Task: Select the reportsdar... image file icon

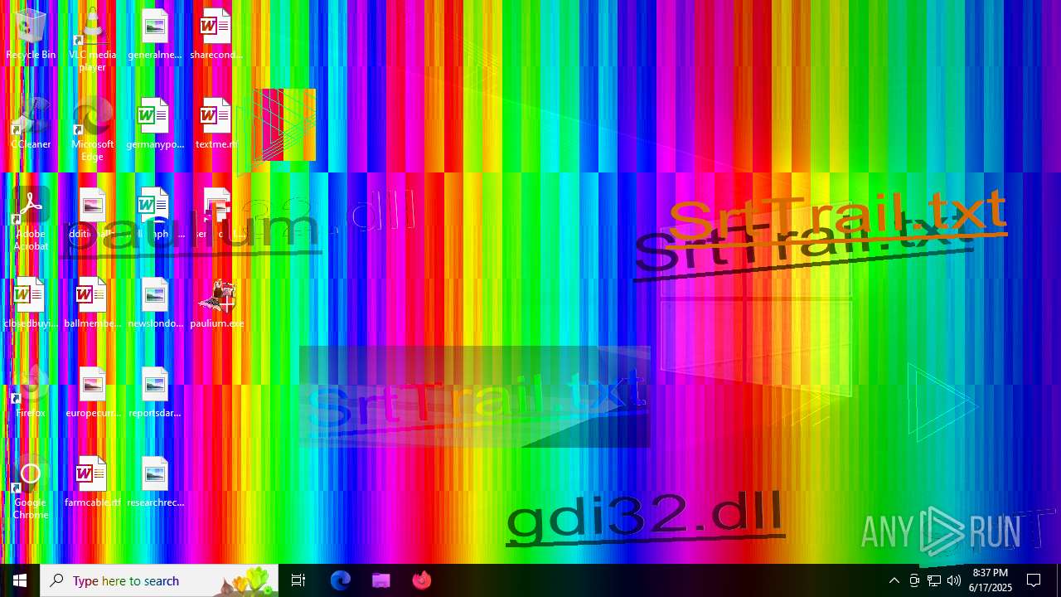Action: coord(154,393)
